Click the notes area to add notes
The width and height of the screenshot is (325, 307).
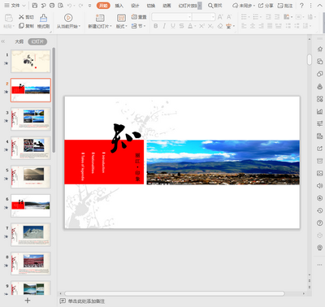click(86, 301)
